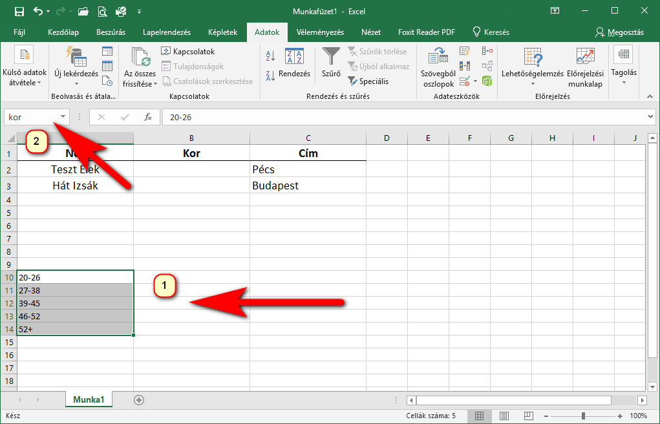Switch to the Kezdőlap tab
Screen dimensions: 660x424
[63, 32]
